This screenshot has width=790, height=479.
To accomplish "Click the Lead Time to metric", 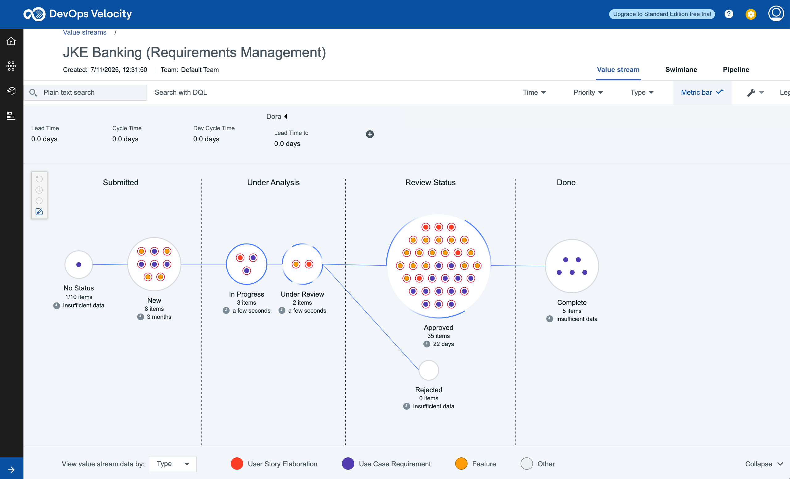I will point(291,138).
